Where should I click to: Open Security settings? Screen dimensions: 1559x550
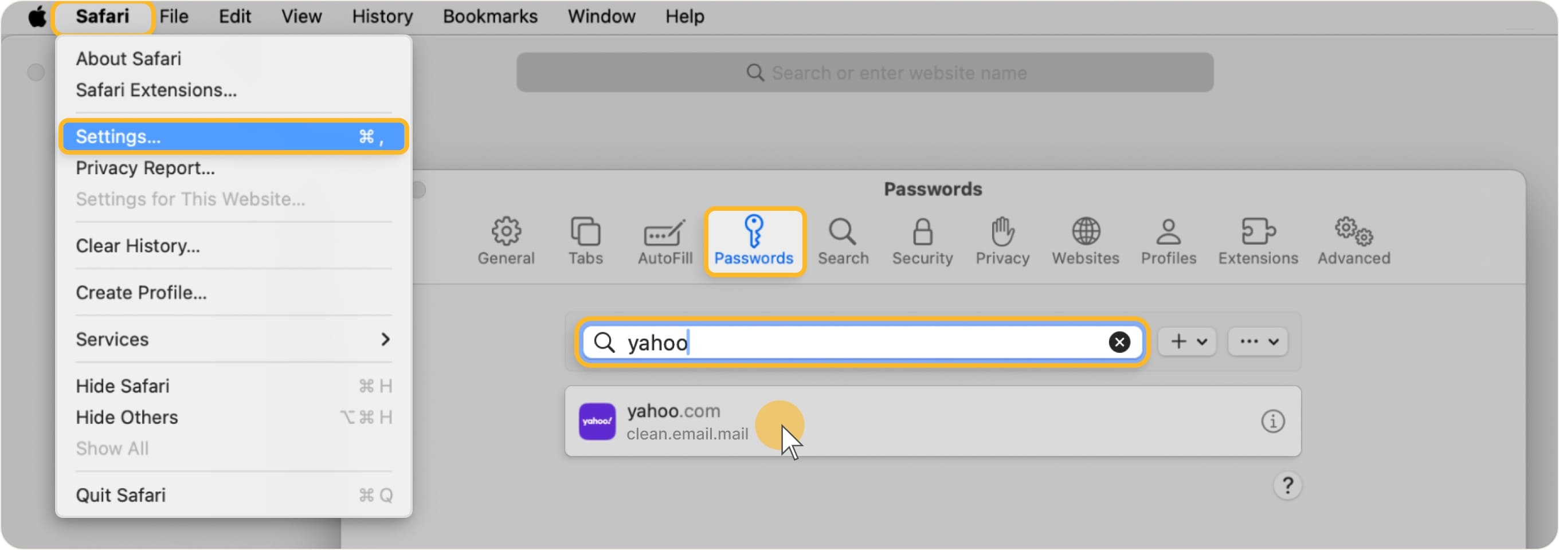pos(922,240)
